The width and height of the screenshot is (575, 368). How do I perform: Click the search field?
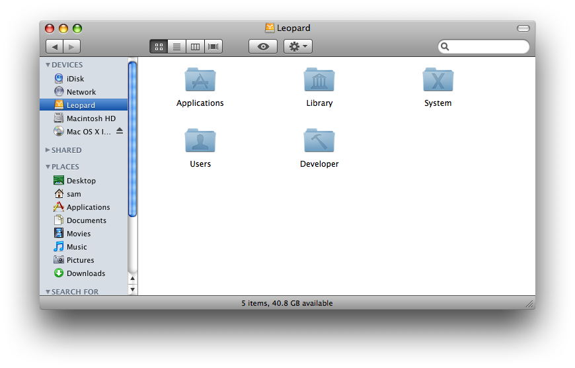coord(484,46)
